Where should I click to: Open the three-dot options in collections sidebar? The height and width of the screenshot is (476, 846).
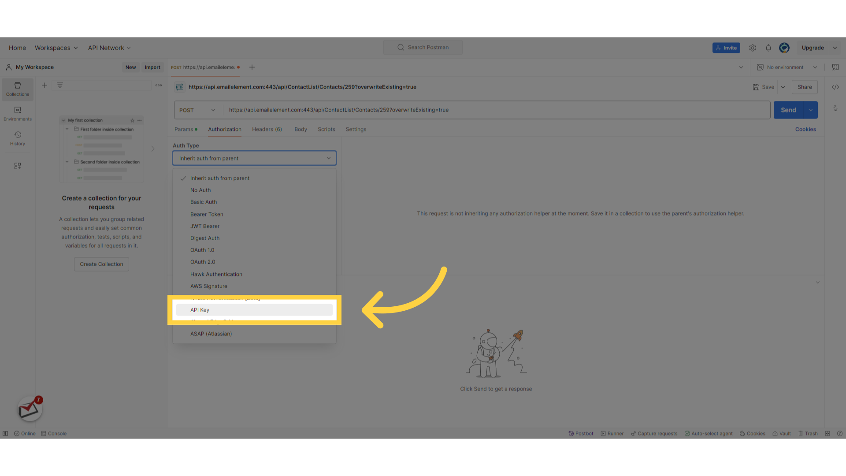tap(159, 86)
